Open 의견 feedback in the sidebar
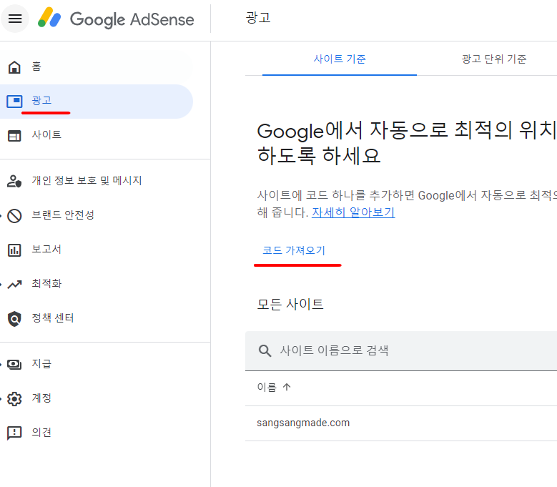The image size is (557, 487). (97, 433)
